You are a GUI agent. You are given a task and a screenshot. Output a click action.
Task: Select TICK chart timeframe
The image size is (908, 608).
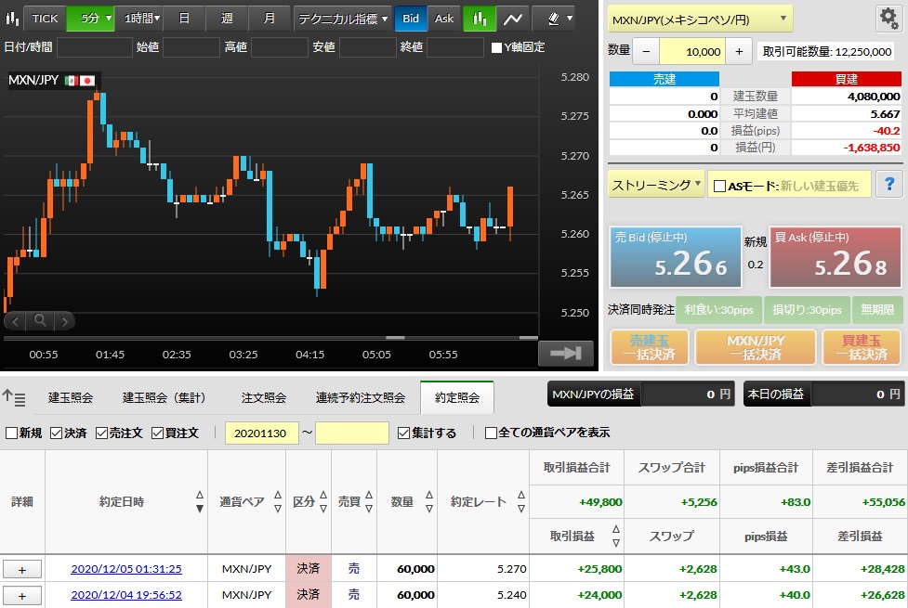pyautogui.click(x=45, y=19)
